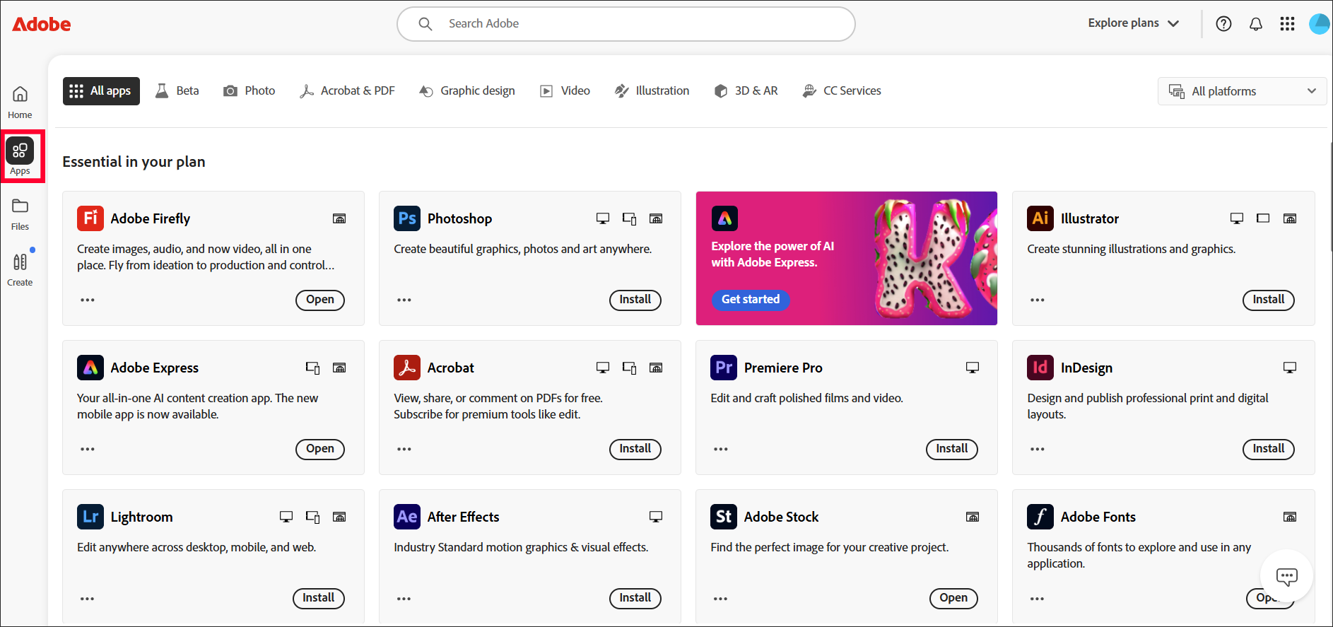Open Adobe Stock with Open button
The image size is (1333, 627).
(x=953, y=598)
